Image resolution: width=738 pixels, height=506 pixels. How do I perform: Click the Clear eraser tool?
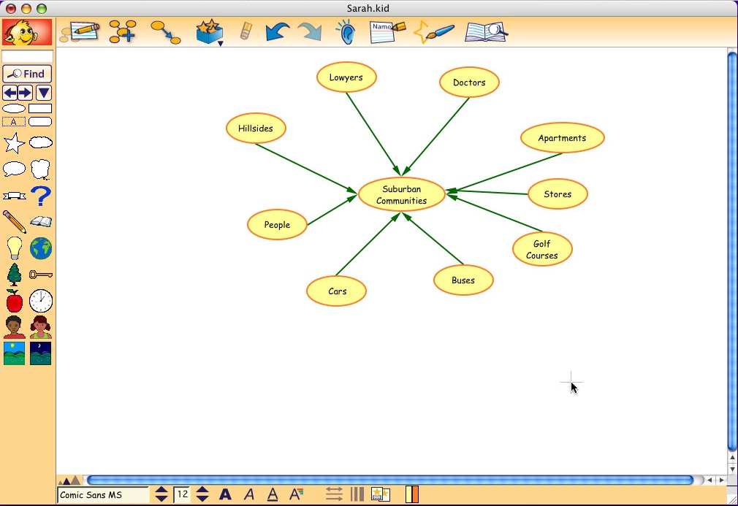[x=246, y=31]
